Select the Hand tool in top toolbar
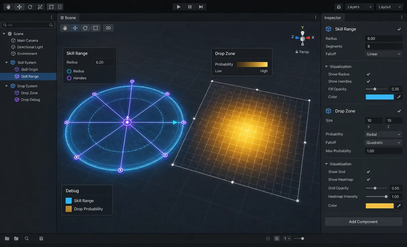Image resolution: width=407 pixels, height=247 pixels. (8, 7)
